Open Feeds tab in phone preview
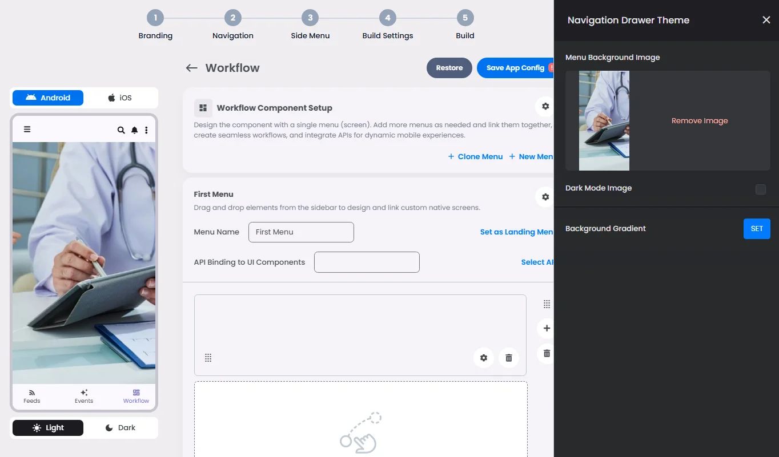The height and width of the screenshot is (457, 779). (32, 397)
